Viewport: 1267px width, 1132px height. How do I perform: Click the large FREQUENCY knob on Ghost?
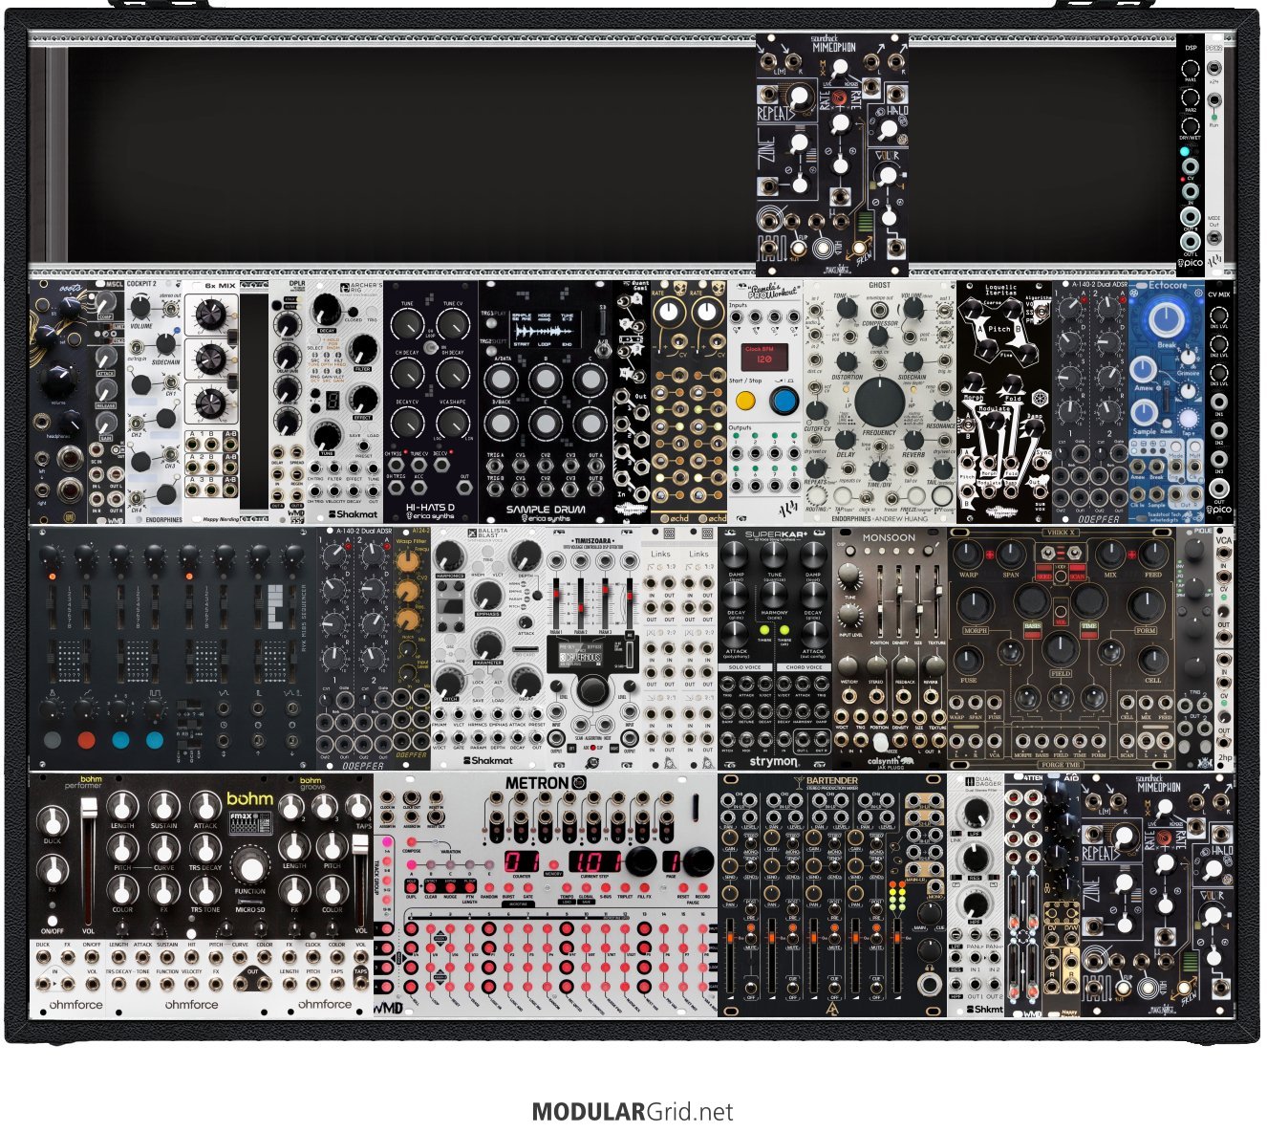pos(879,401)
